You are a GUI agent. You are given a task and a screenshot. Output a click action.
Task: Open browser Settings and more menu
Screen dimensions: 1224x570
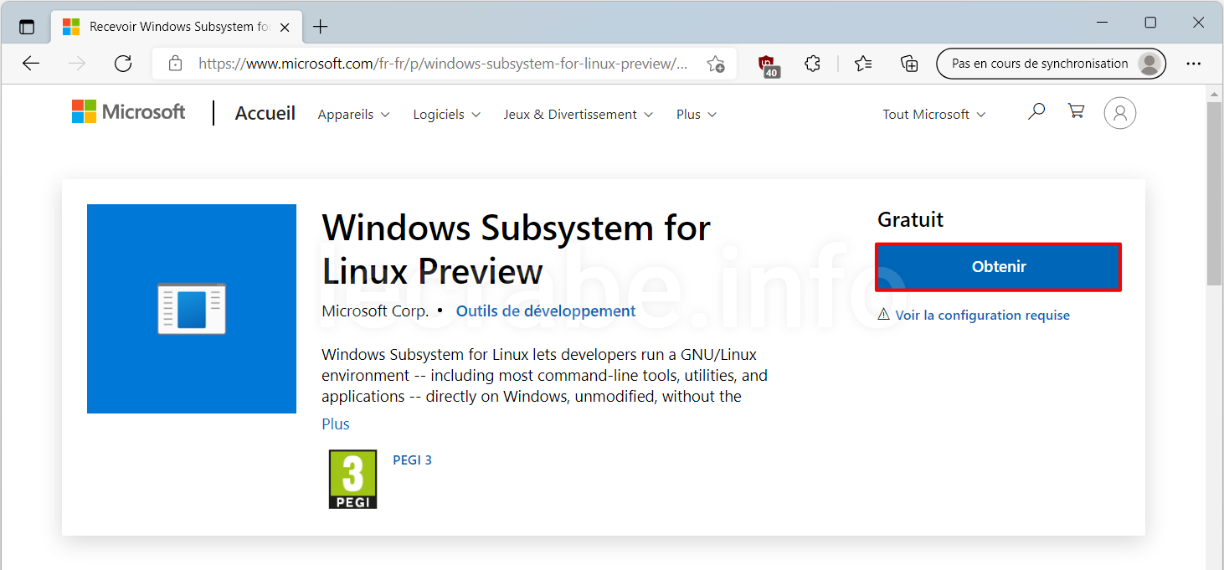click(x=1194, y=64)
